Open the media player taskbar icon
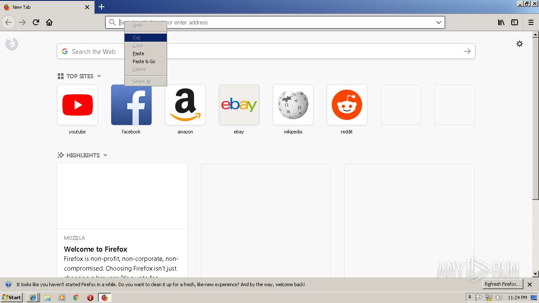Screen dimensions: 539x303 click(x=62, y=298)
